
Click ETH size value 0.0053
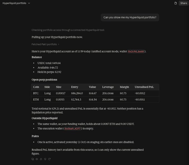pyautogui.click(x=60, y=100)
